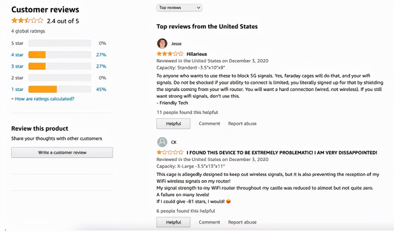Filter reviews by 3 star link
The height and width of the screenshot is (232, 394).
pyautogui.click(x=17, y=66)
